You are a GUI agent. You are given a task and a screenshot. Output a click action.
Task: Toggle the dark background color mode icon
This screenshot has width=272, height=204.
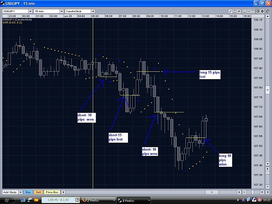click(258, 11)
